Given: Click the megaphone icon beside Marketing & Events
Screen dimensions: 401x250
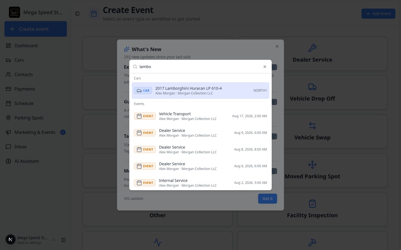Looking at the screenshot, I should (x=8, y=132).
